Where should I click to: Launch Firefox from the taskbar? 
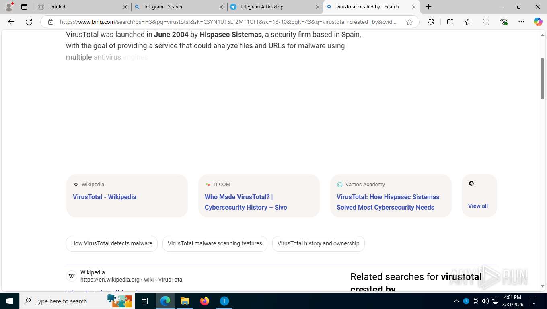click(x=205, y=301)
